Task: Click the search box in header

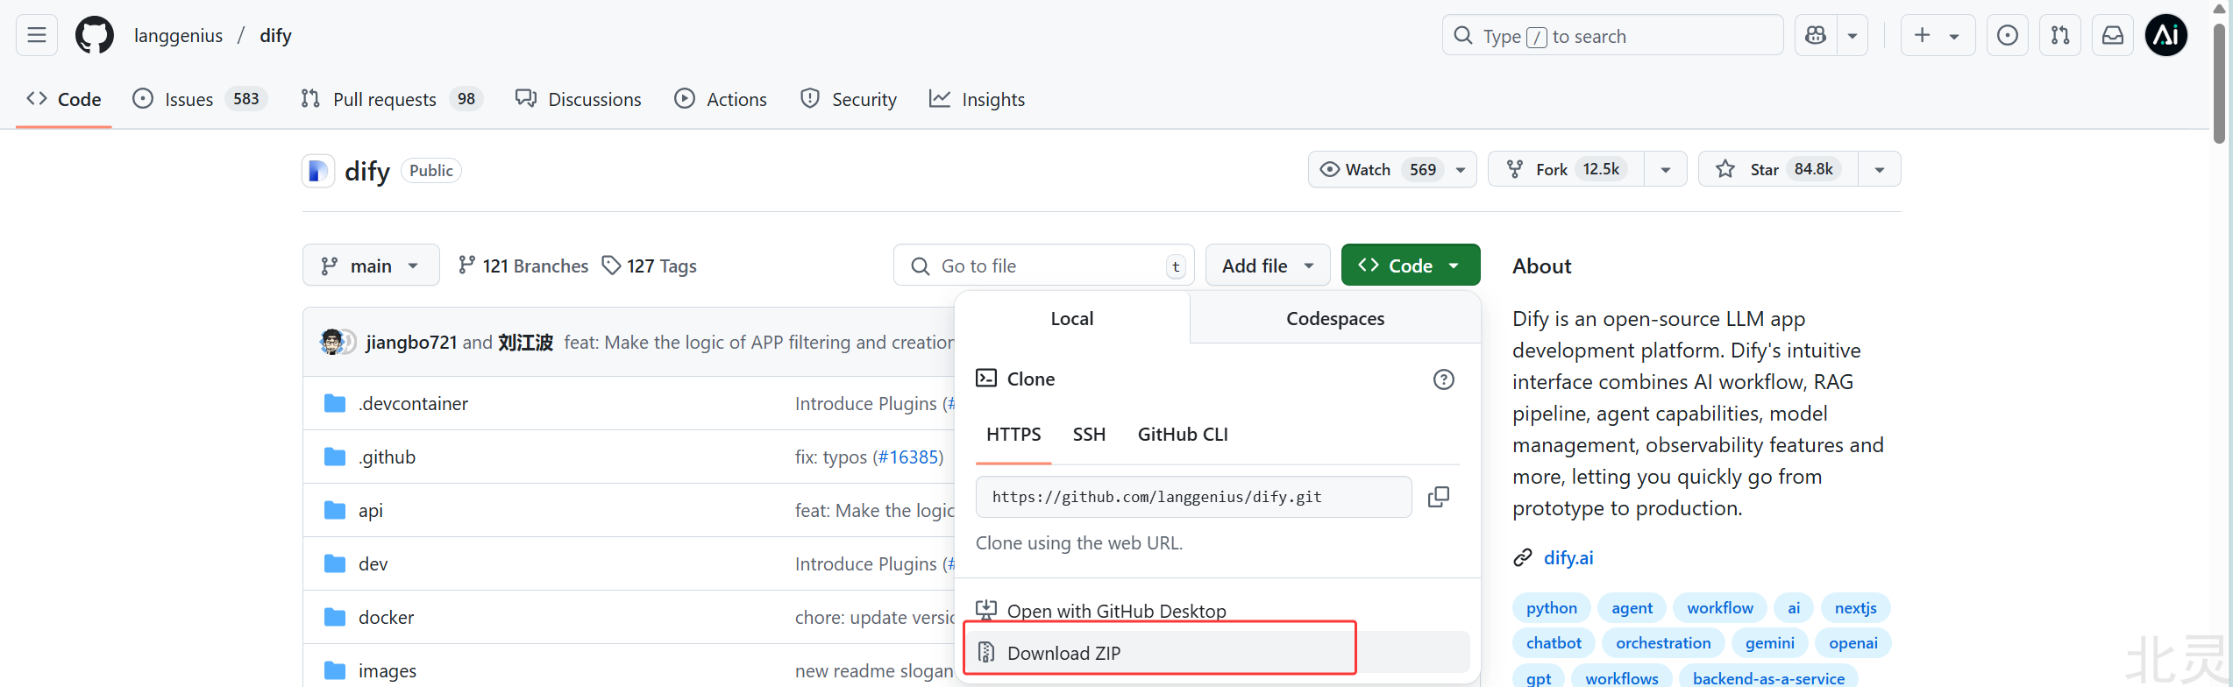Action: [1612, 35]
